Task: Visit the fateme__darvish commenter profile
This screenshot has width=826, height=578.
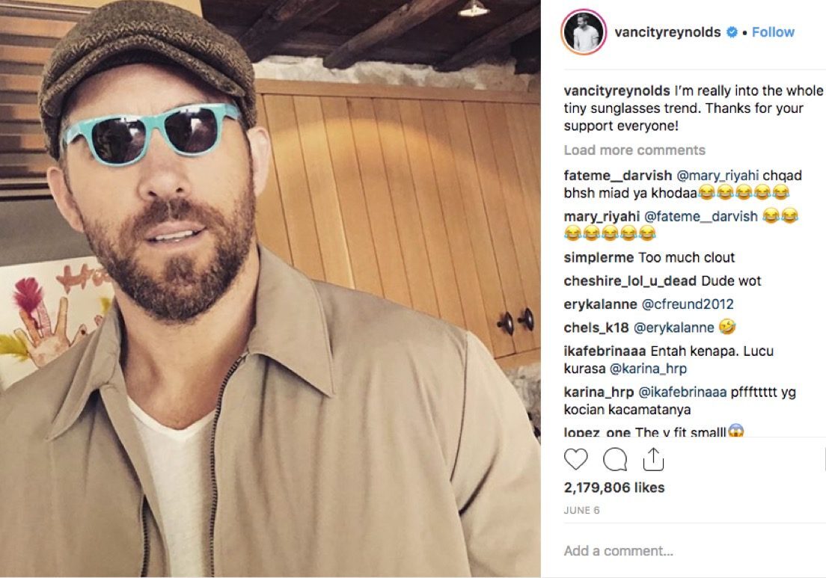Action: click(609, 176)
